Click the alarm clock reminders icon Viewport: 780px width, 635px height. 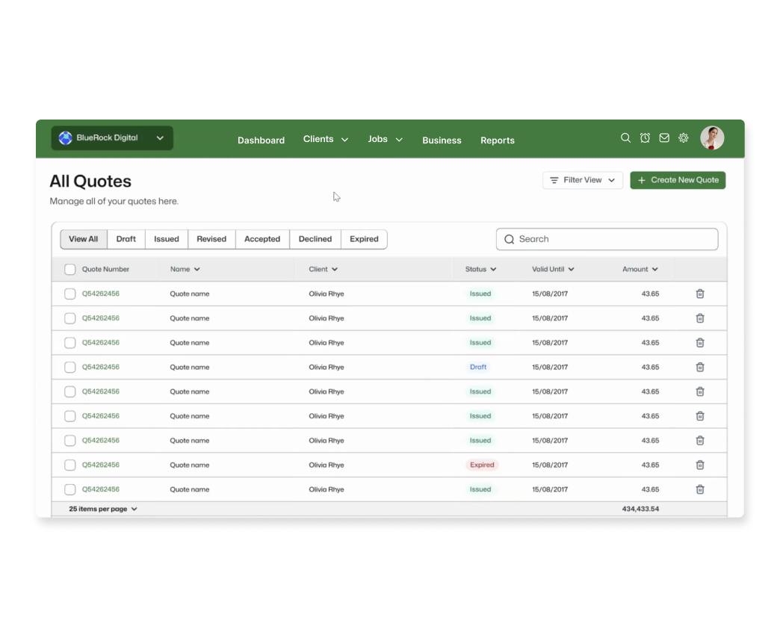(645, 138)
